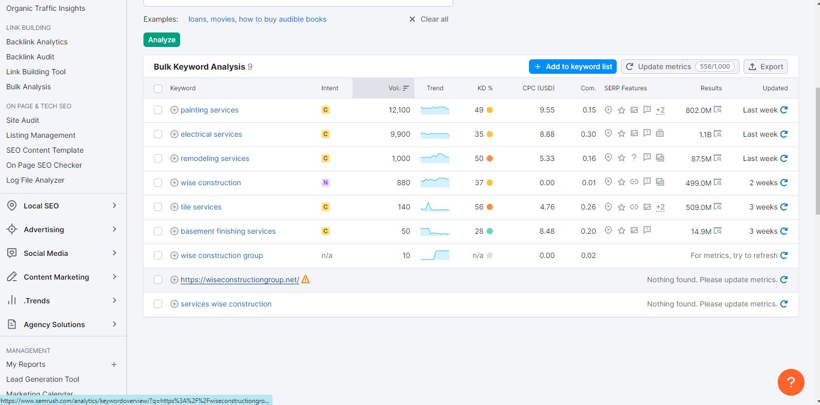Click the warning icon next to wiseconstructiongroup URL
The height and width of the screenshot is (405, 820).
pyautogui.click(x=306, y=280)
